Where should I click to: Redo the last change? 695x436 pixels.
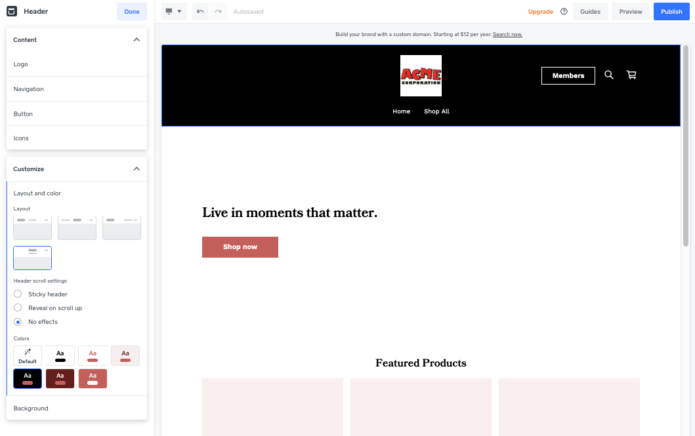[x=218, y=12]
